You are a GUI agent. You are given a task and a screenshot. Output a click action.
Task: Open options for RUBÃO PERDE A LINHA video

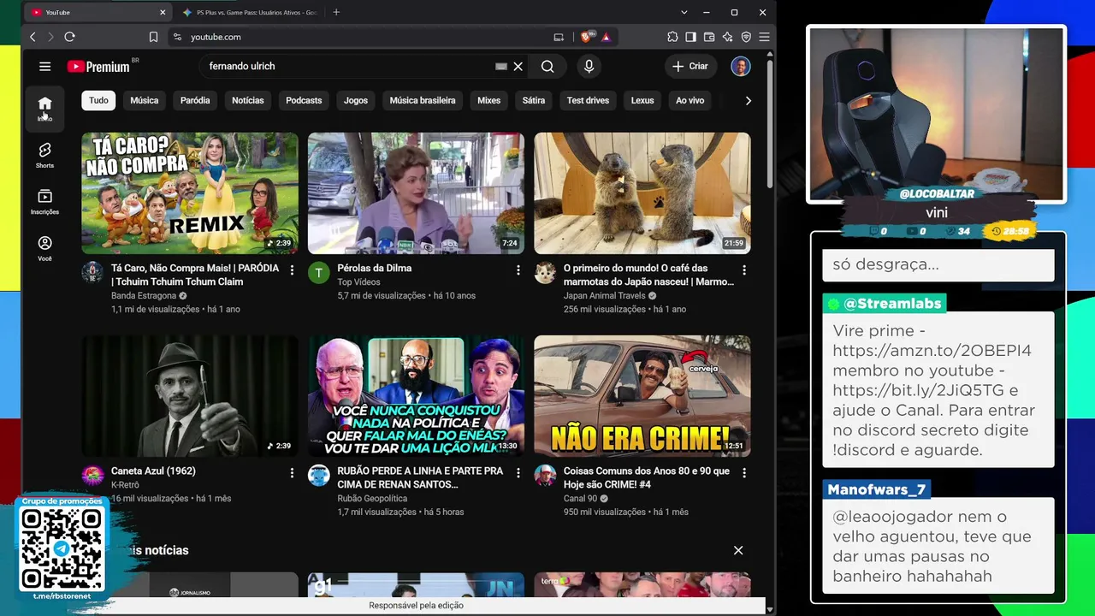518,473
